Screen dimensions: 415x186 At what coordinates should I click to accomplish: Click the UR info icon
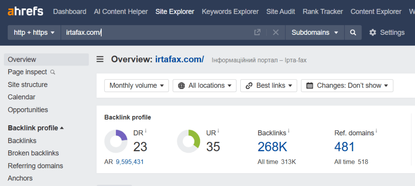click(218, 131)
